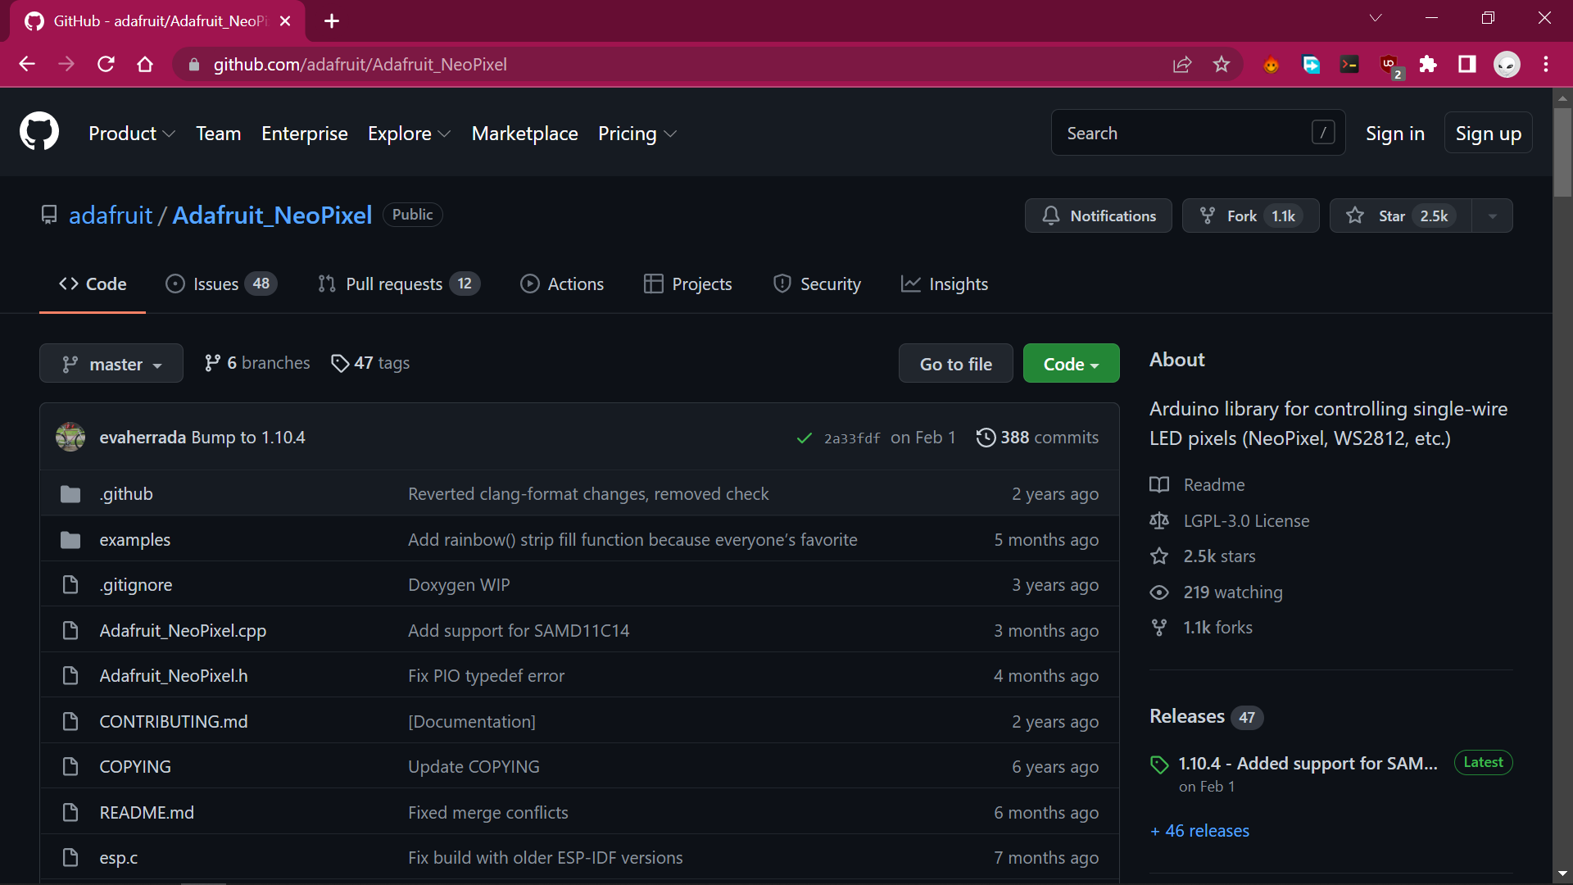This screenshot has height=885, width=1573.
Task: Open the extensions puzzle icon
Action: tap(1428, 64)
